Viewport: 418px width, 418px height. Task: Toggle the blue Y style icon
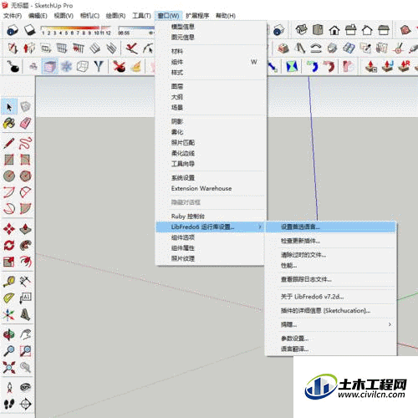(x=99, y=67)
